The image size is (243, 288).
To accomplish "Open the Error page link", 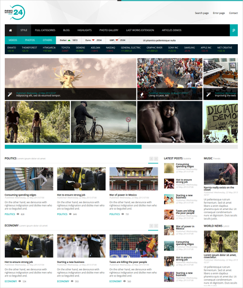I will click(x=219, y=13).
